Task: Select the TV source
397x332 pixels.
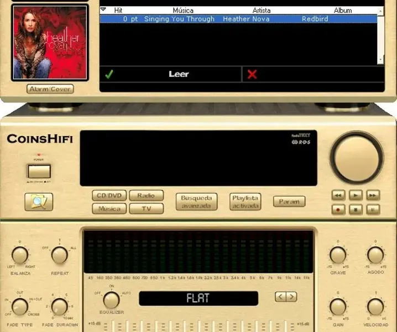Action: click(146, 209)
